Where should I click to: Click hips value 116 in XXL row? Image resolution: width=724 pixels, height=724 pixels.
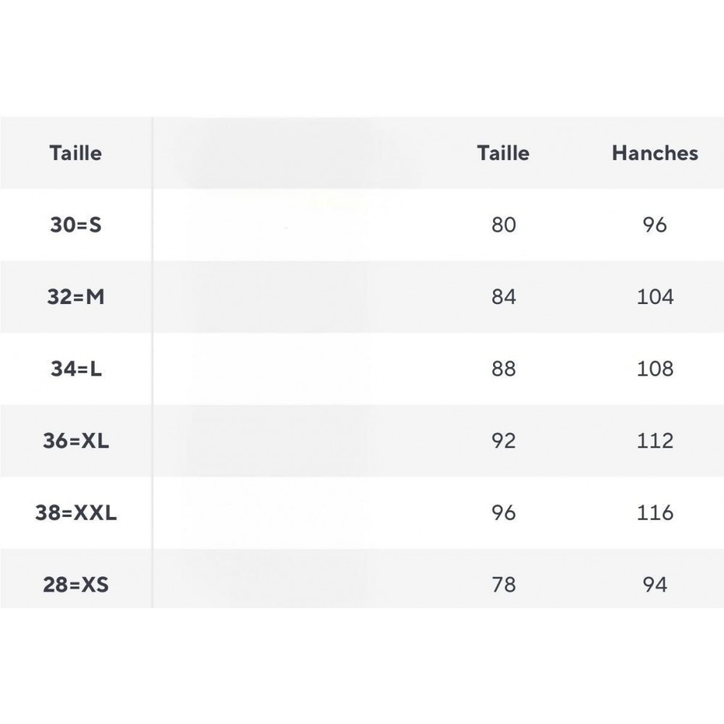tap(654, 513)
